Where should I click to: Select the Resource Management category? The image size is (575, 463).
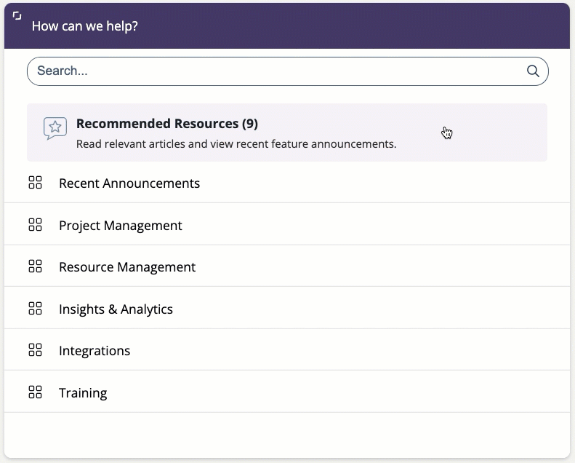[287, 266]
